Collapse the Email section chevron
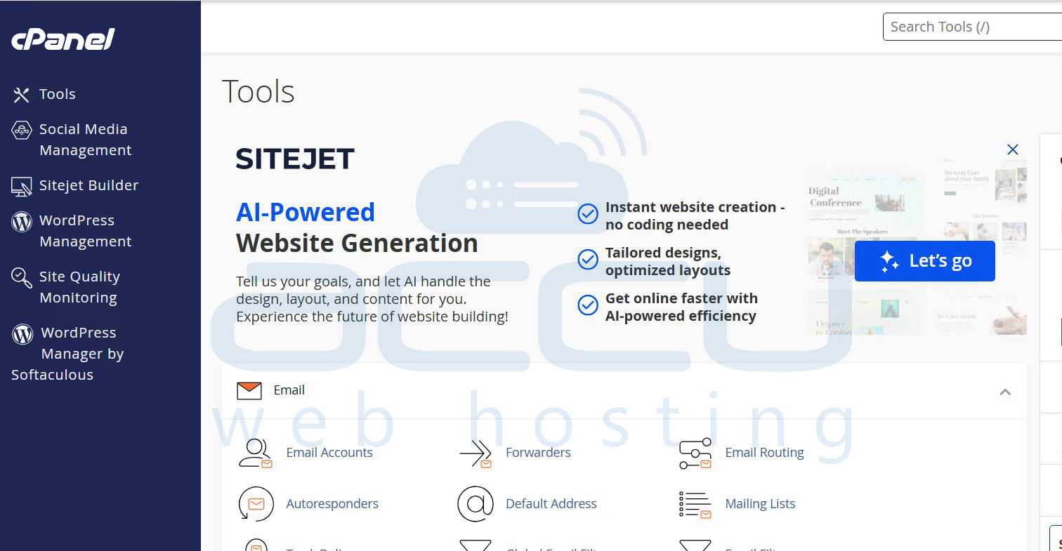 point(1005,392)
